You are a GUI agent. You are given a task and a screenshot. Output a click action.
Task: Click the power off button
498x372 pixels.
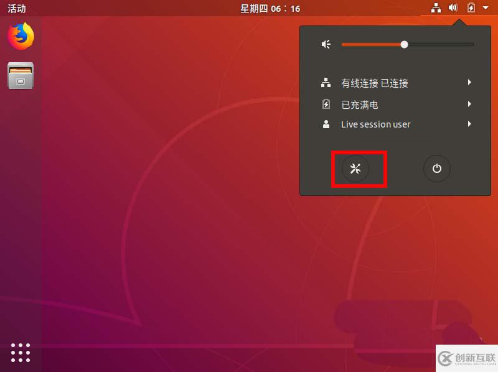click(437, 169)
